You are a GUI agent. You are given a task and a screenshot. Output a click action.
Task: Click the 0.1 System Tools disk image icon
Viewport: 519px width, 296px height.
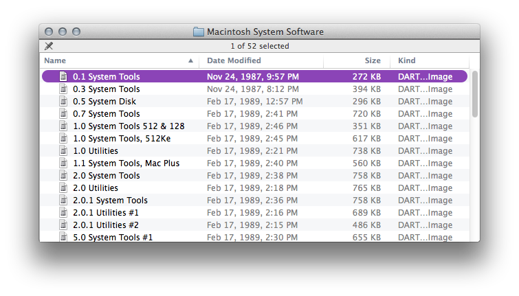pyautogui.click(x=64, y=77)
